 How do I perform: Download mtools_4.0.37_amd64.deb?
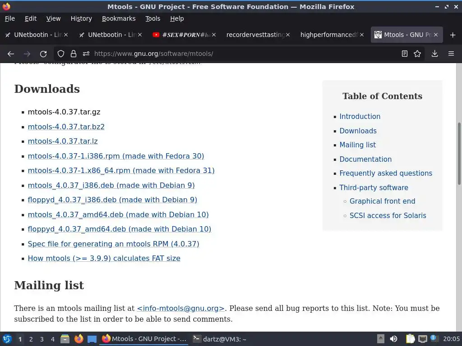(118, 214)
